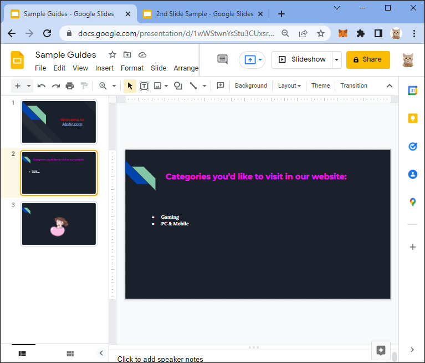Click the Google Slides home logo

point(17,60)
